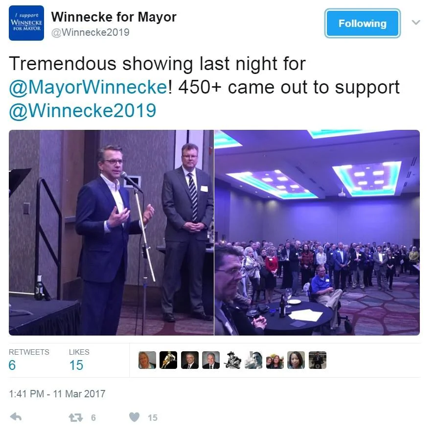Open right photo of the ballroom crowd

(317, 233)
